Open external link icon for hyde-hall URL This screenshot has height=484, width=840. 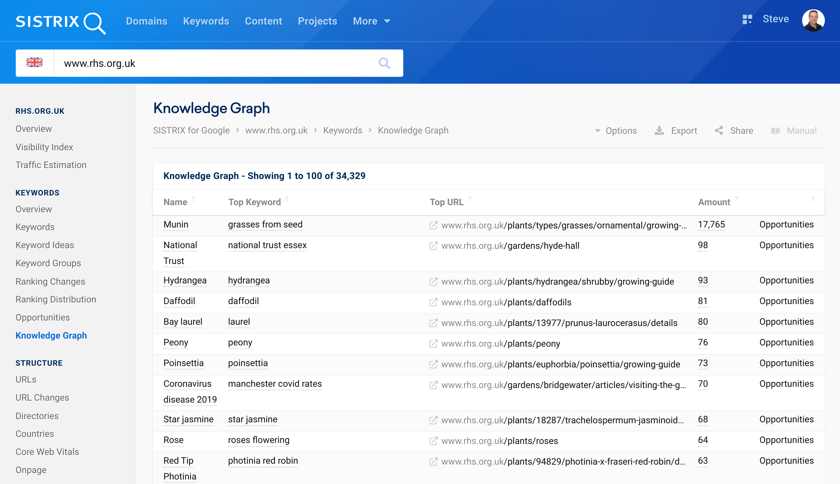pos(433,246)
